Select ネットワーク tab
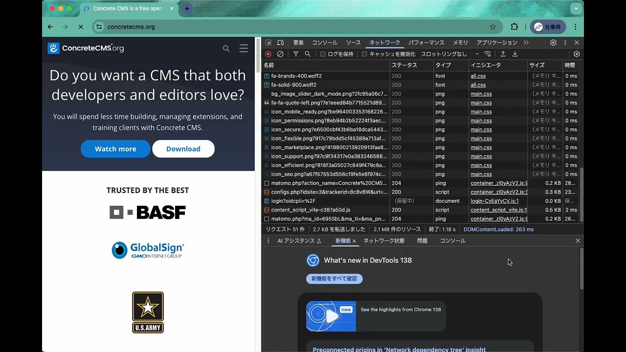The height and width of the screenshot is (352, 626). click(x=384, y=43)
